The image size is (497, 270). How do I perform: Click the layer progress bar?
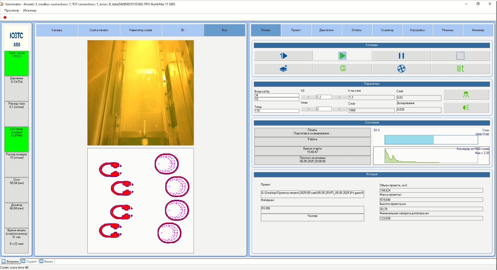tap(431, 140)
